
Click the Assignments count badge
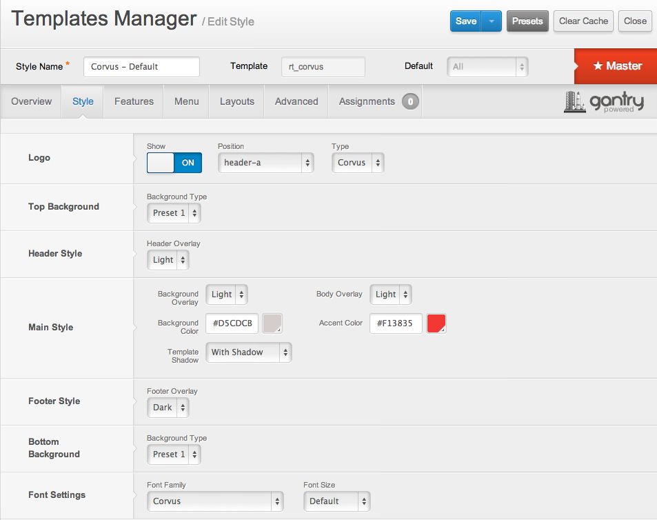[x=410, y=101]
